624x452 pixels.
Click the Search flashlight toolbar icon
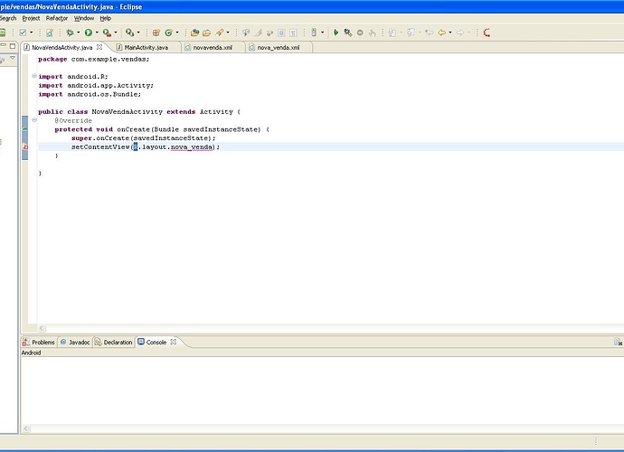[x=220, y=33]
